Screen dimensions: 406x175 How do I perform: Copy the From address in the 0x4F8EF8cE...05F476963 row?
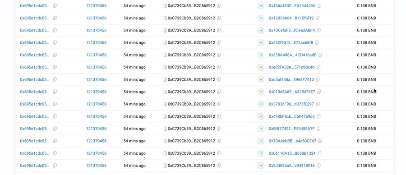[219, 116]
